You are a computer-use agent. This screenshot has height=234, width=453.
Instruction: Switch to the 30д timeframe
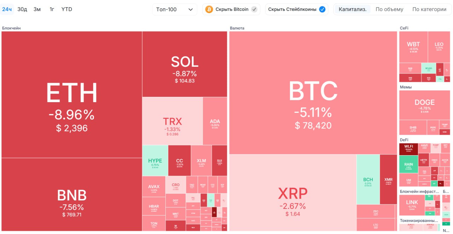coord(22,9)
